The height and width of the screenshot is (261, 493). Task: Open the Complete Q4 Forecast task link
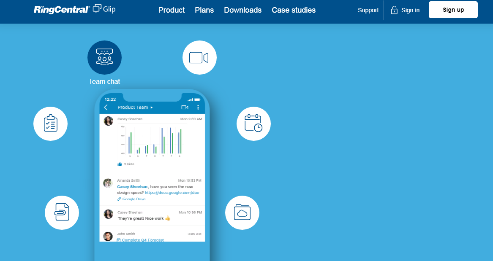click(140, 240)
